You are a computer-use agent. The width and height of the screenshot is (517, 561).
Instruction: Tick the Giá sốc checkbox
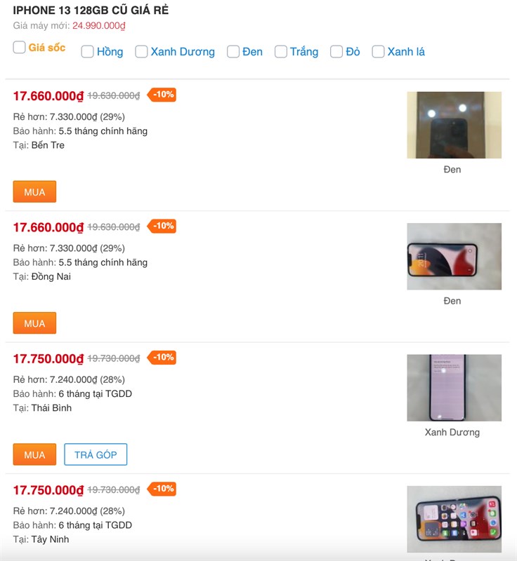20,48
